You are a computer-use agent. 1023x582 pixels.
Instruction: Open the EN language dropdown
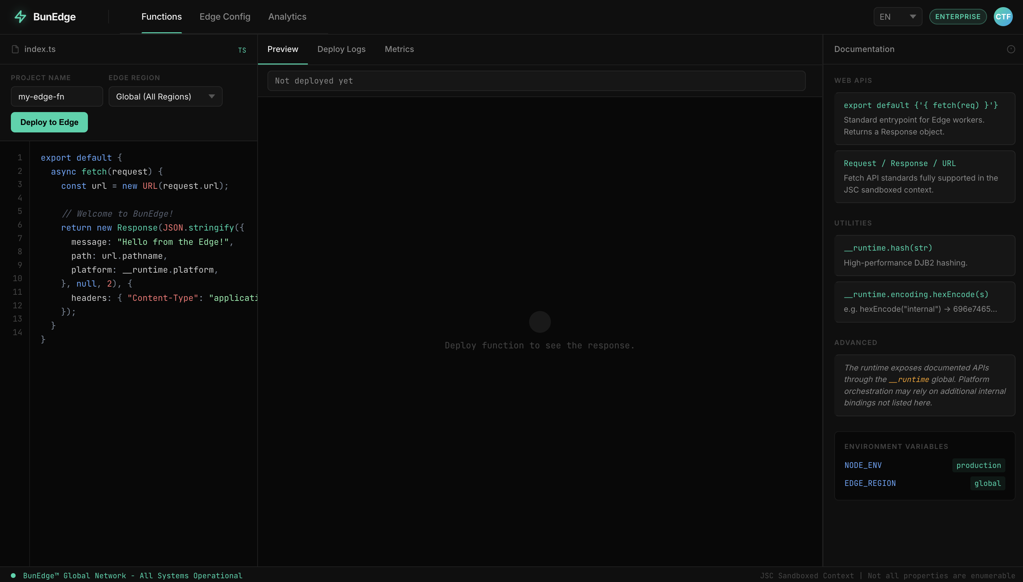(x=897, y=17)
